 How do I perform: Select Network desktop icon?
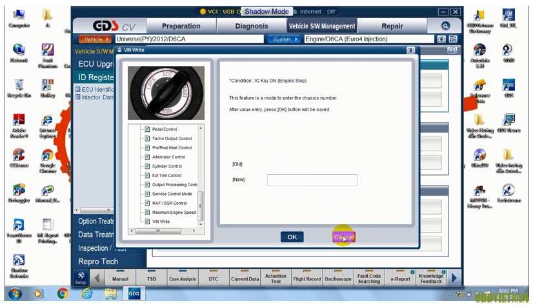(x=19, y=53)
